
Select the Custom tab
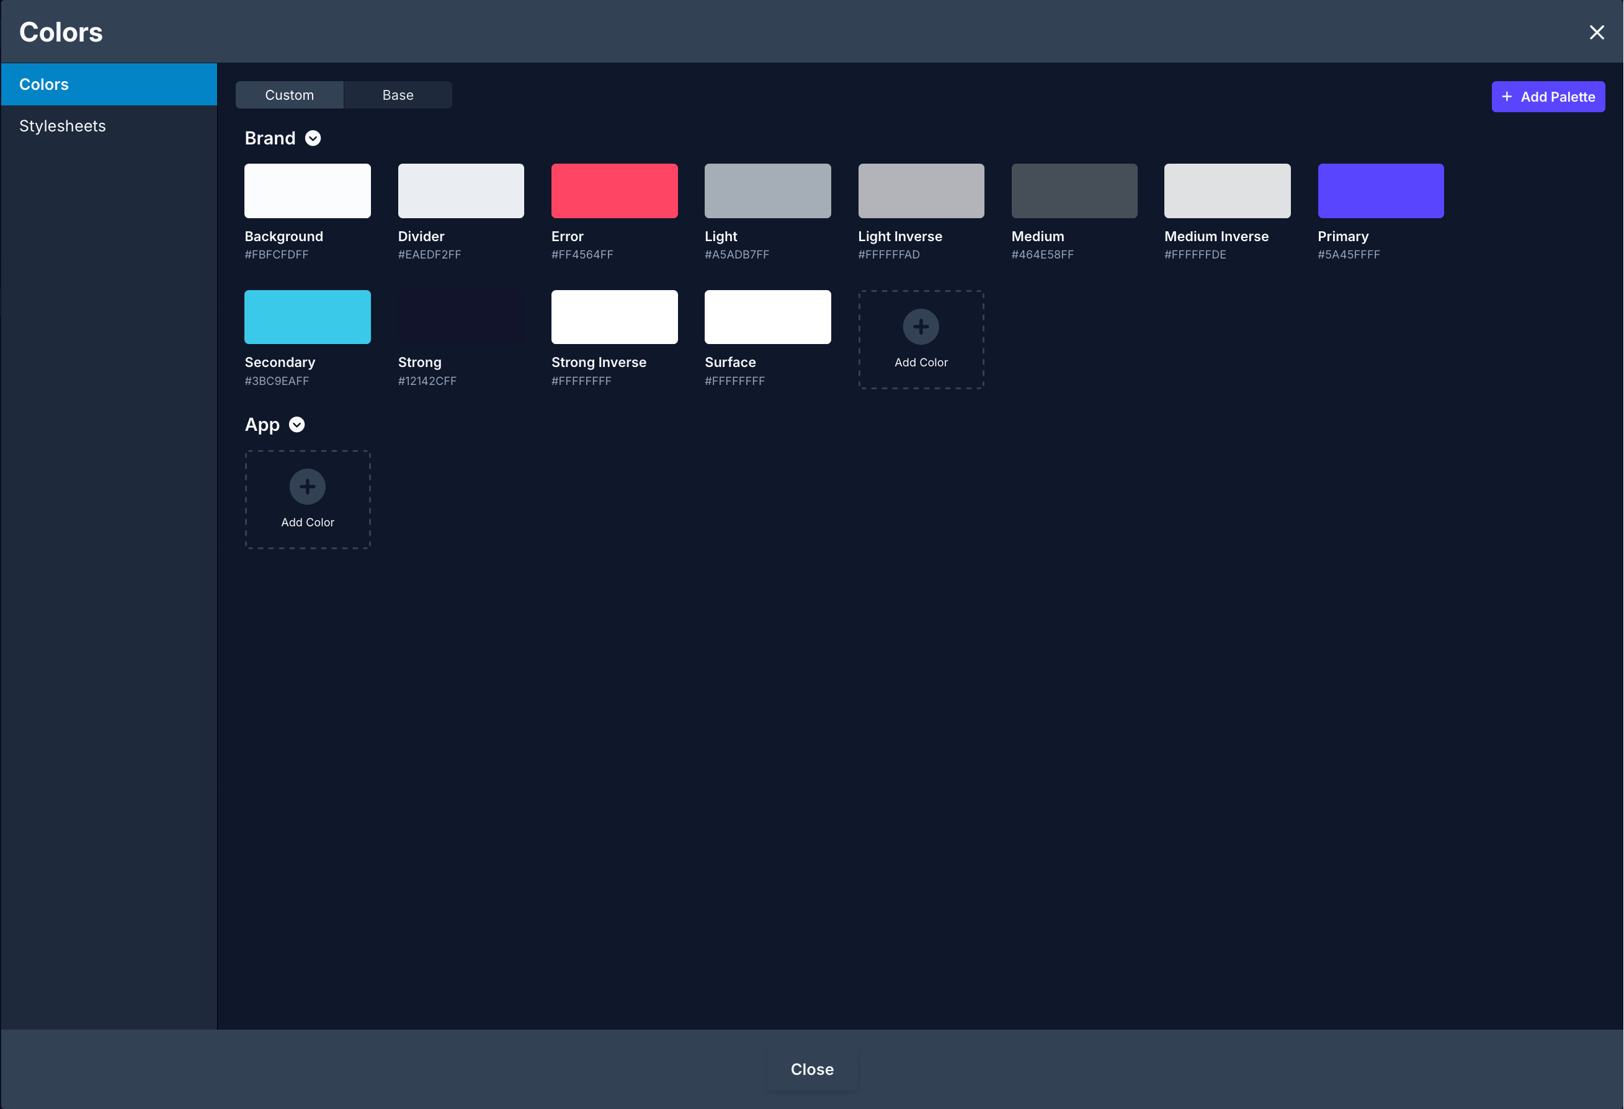point(289,95)
